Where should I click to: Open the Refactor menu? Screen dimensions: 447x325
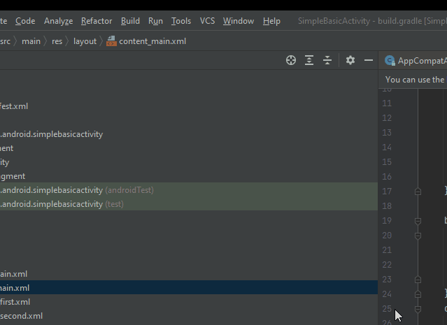(97, 21)
